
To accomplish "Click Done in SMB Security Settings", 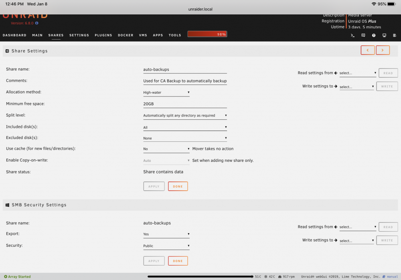I will click(x=178, y=261).
